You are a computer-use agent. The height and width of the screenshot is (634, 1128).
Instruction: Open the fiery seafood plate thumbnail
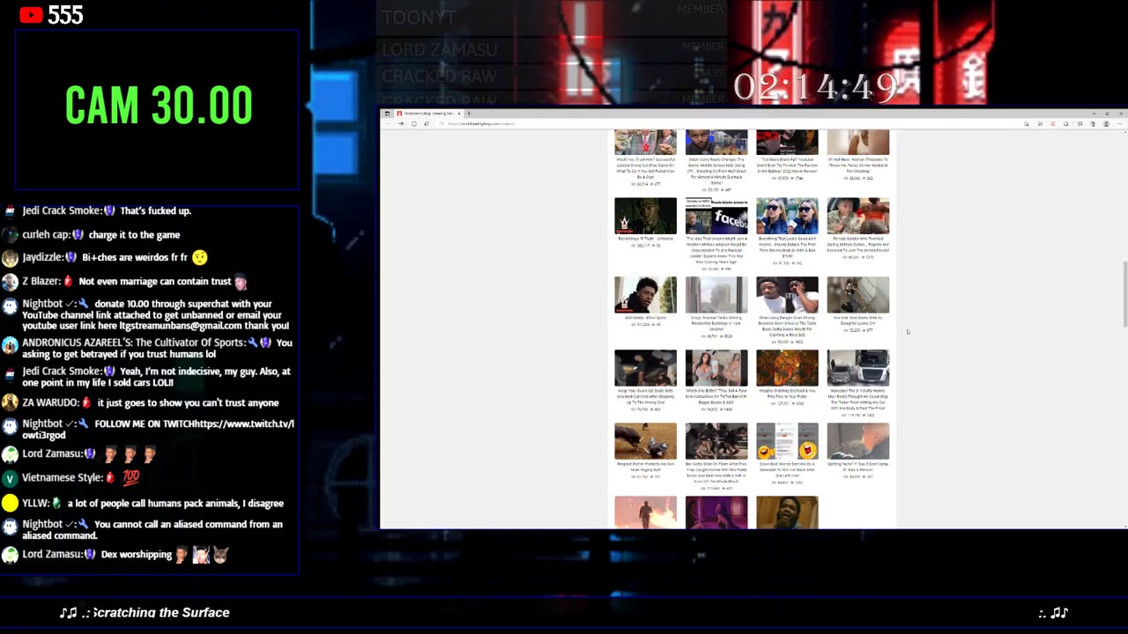tap(787, 368)
